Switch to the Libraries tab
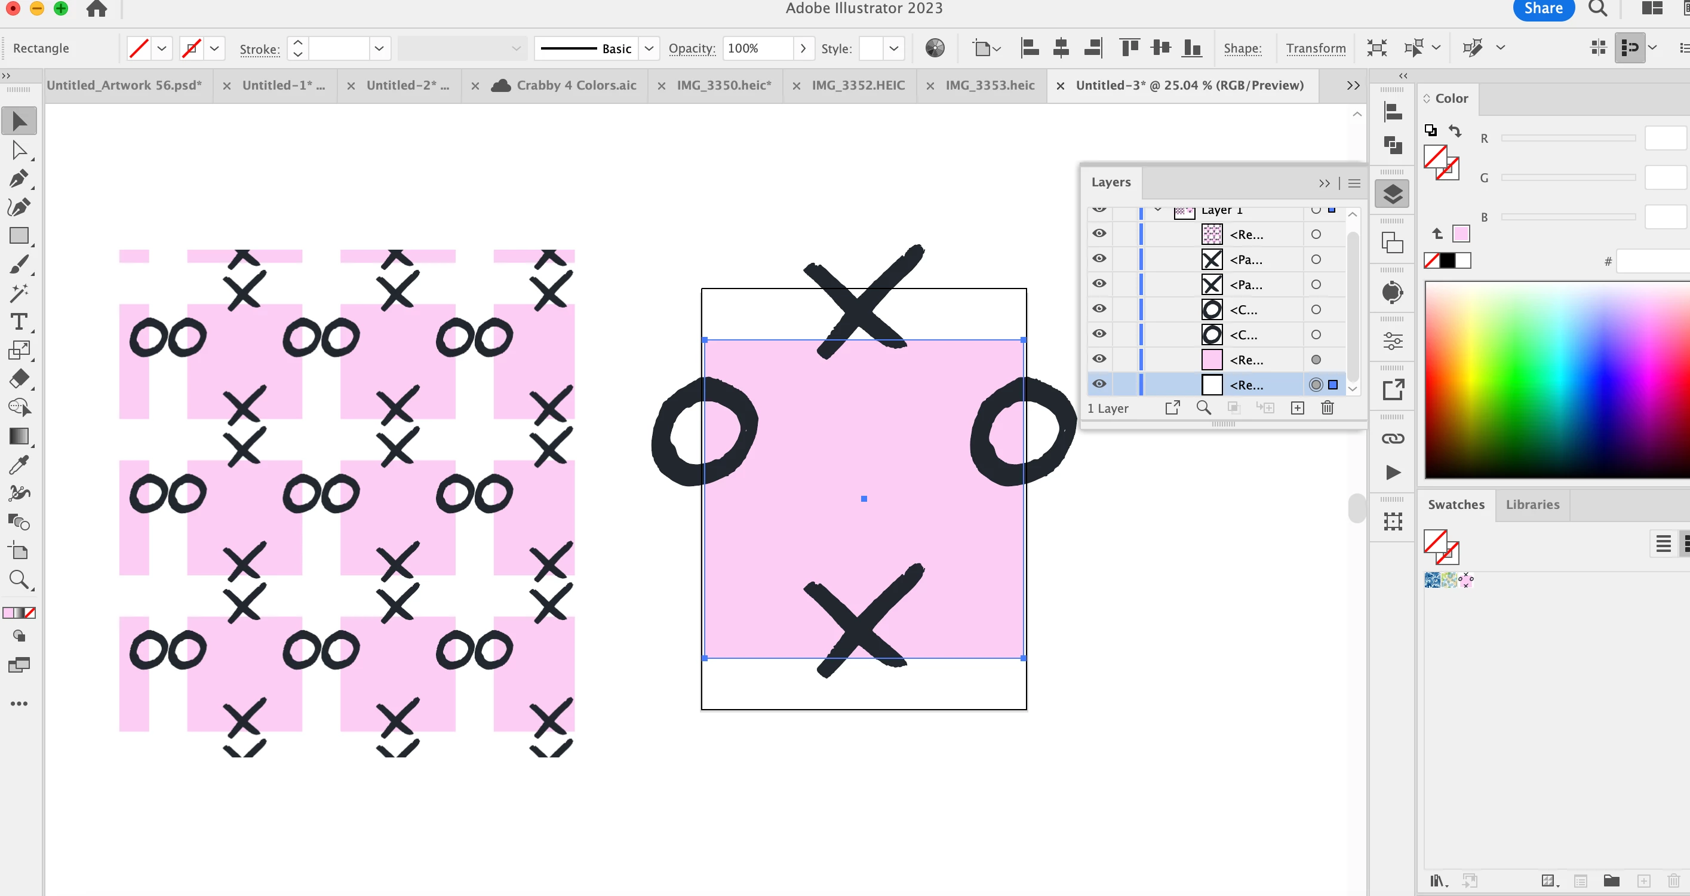 (1532, 504)
